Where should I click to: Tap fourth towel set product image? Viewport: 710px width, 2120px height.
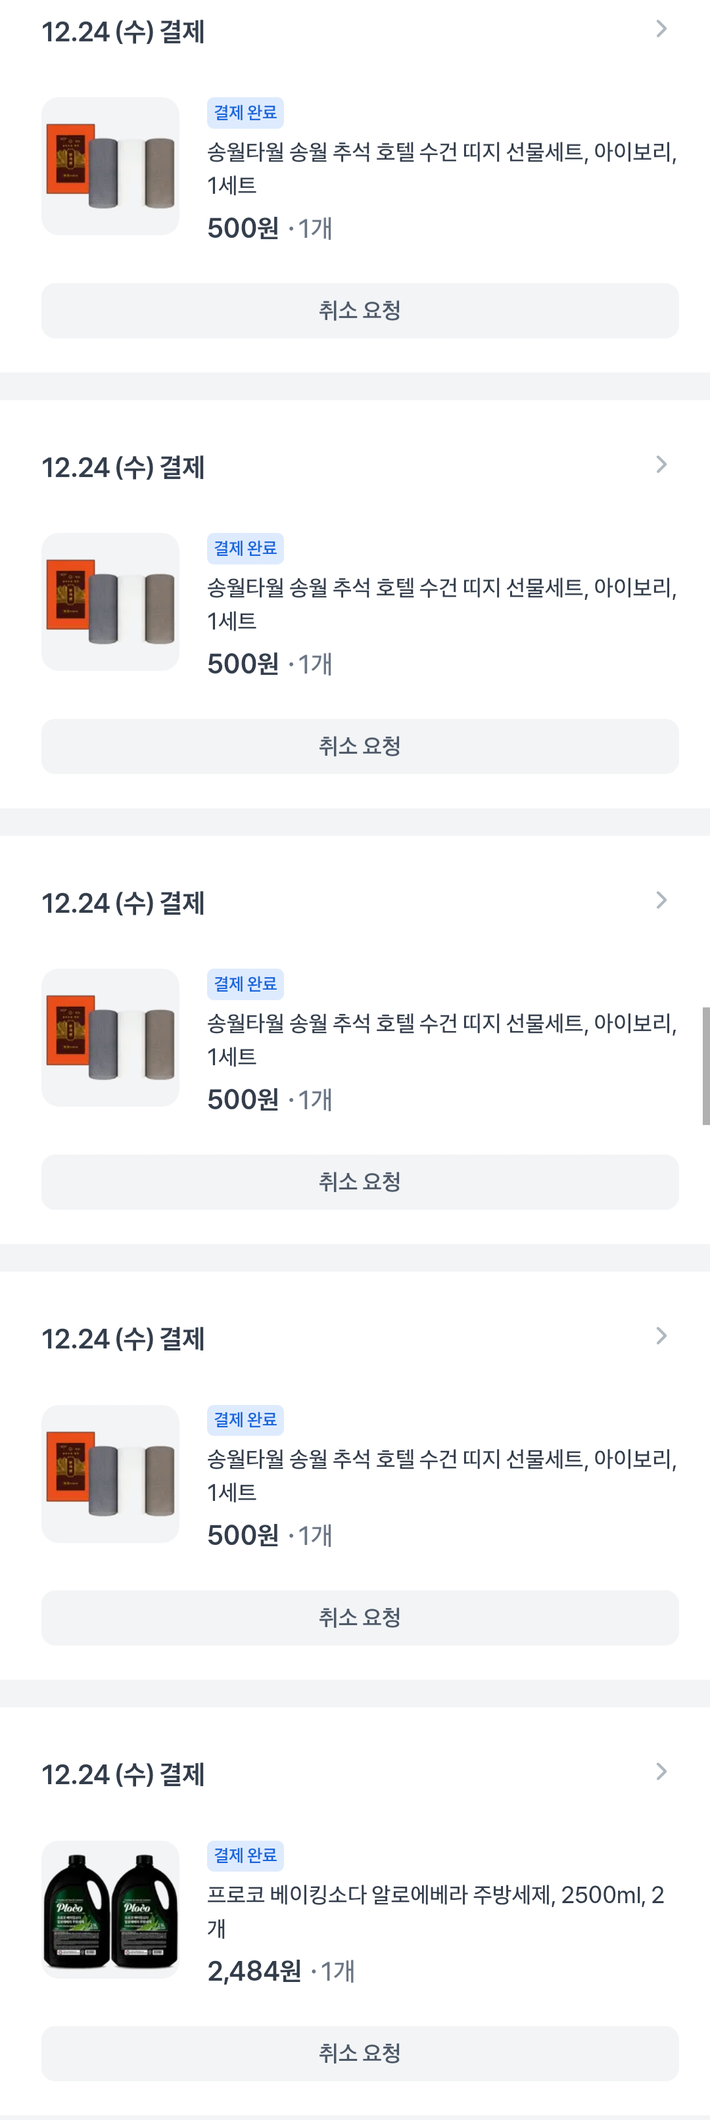[110, 1473]
